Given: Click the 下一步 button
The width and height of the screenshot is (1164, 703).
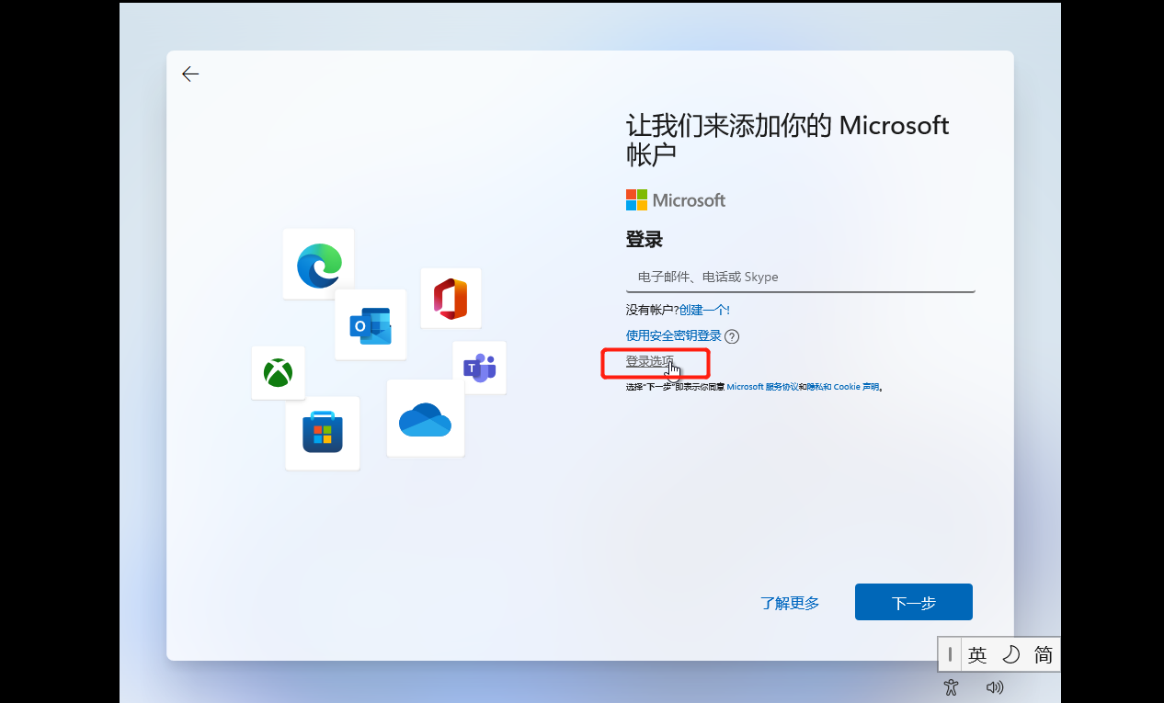Looking at the screenshot, I should (x=914, y=602).
